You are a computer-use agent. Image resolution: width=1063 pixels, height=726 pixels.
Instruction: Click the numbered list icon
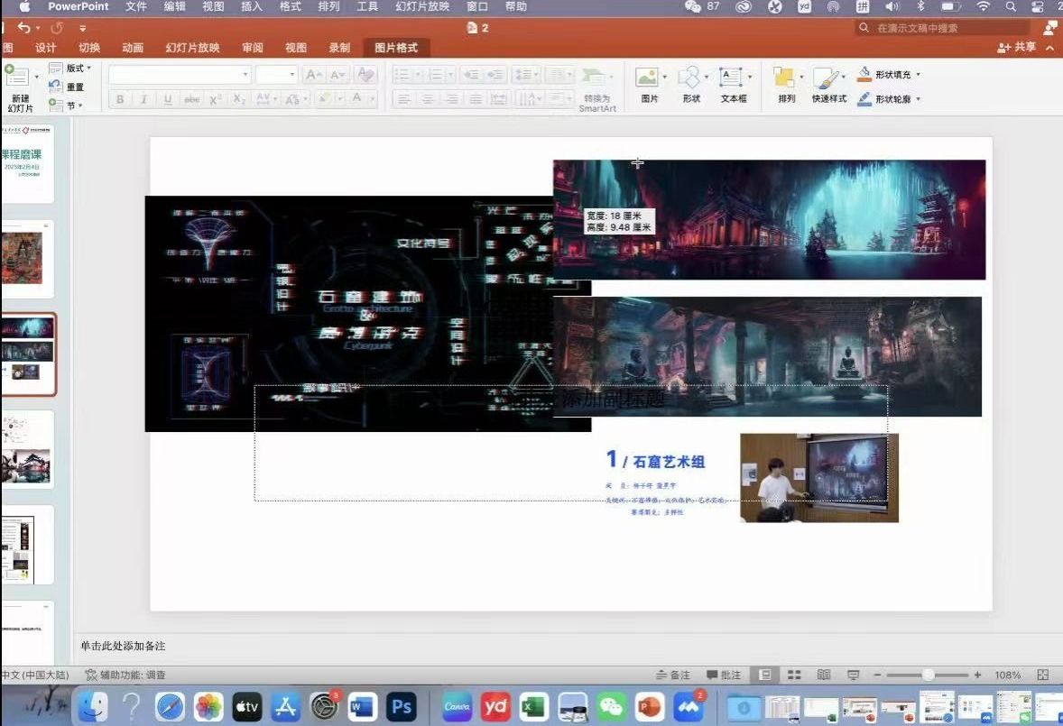[x=435, y=75]
